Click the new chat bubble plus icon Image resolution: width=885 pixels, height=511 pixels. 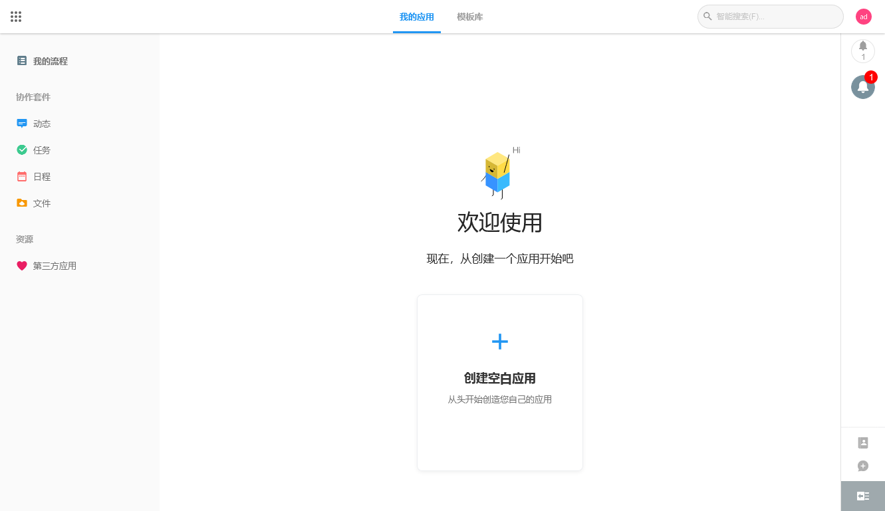click(863, 466)
